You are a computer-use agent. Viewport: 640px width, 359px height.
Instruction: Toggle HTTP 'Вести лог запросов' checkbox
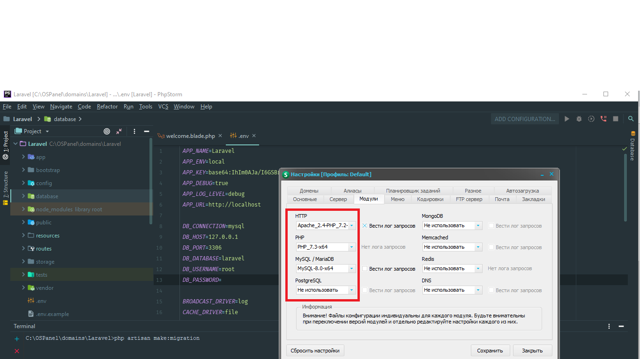point(365,225)
